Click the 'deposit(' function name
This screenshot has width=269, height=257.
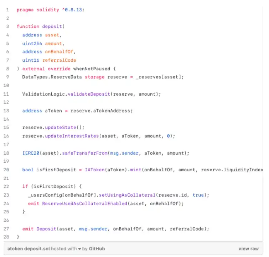[x=53, y=26]
